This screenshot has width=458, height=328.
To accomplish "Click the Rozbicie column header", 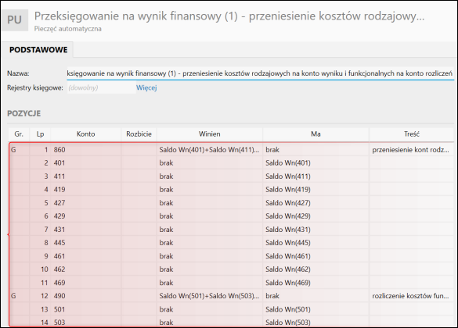I will (x=139, y=134).
